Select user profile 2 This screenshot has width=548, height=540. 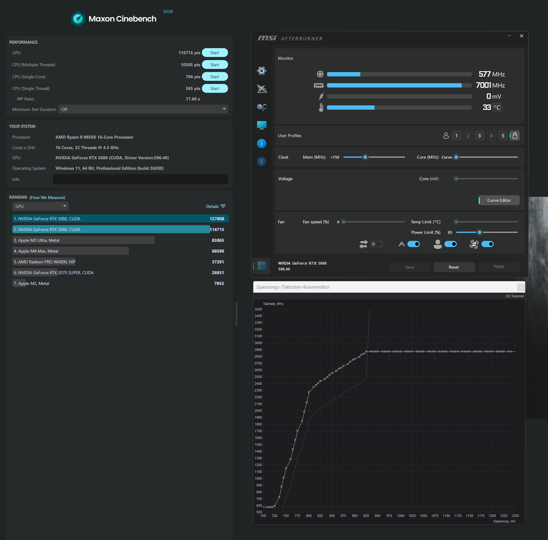click(468, 136)
